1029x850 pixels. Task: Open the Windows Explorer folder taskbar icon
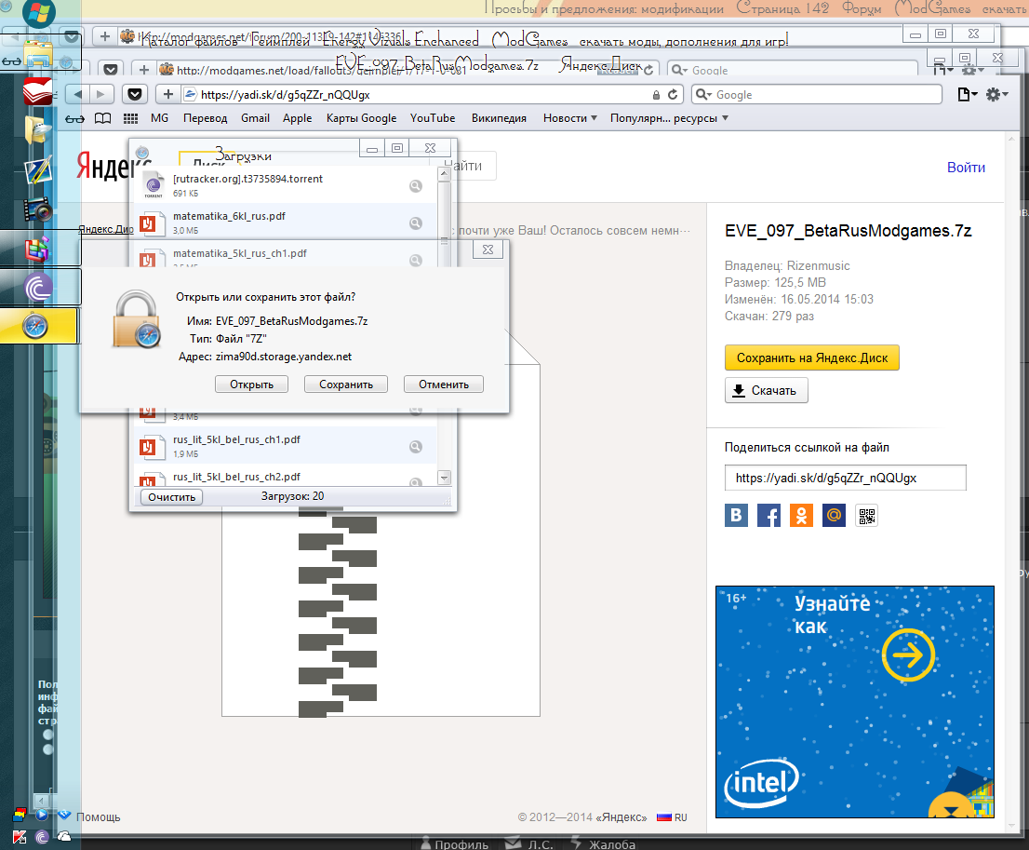(x=37, y=54)
